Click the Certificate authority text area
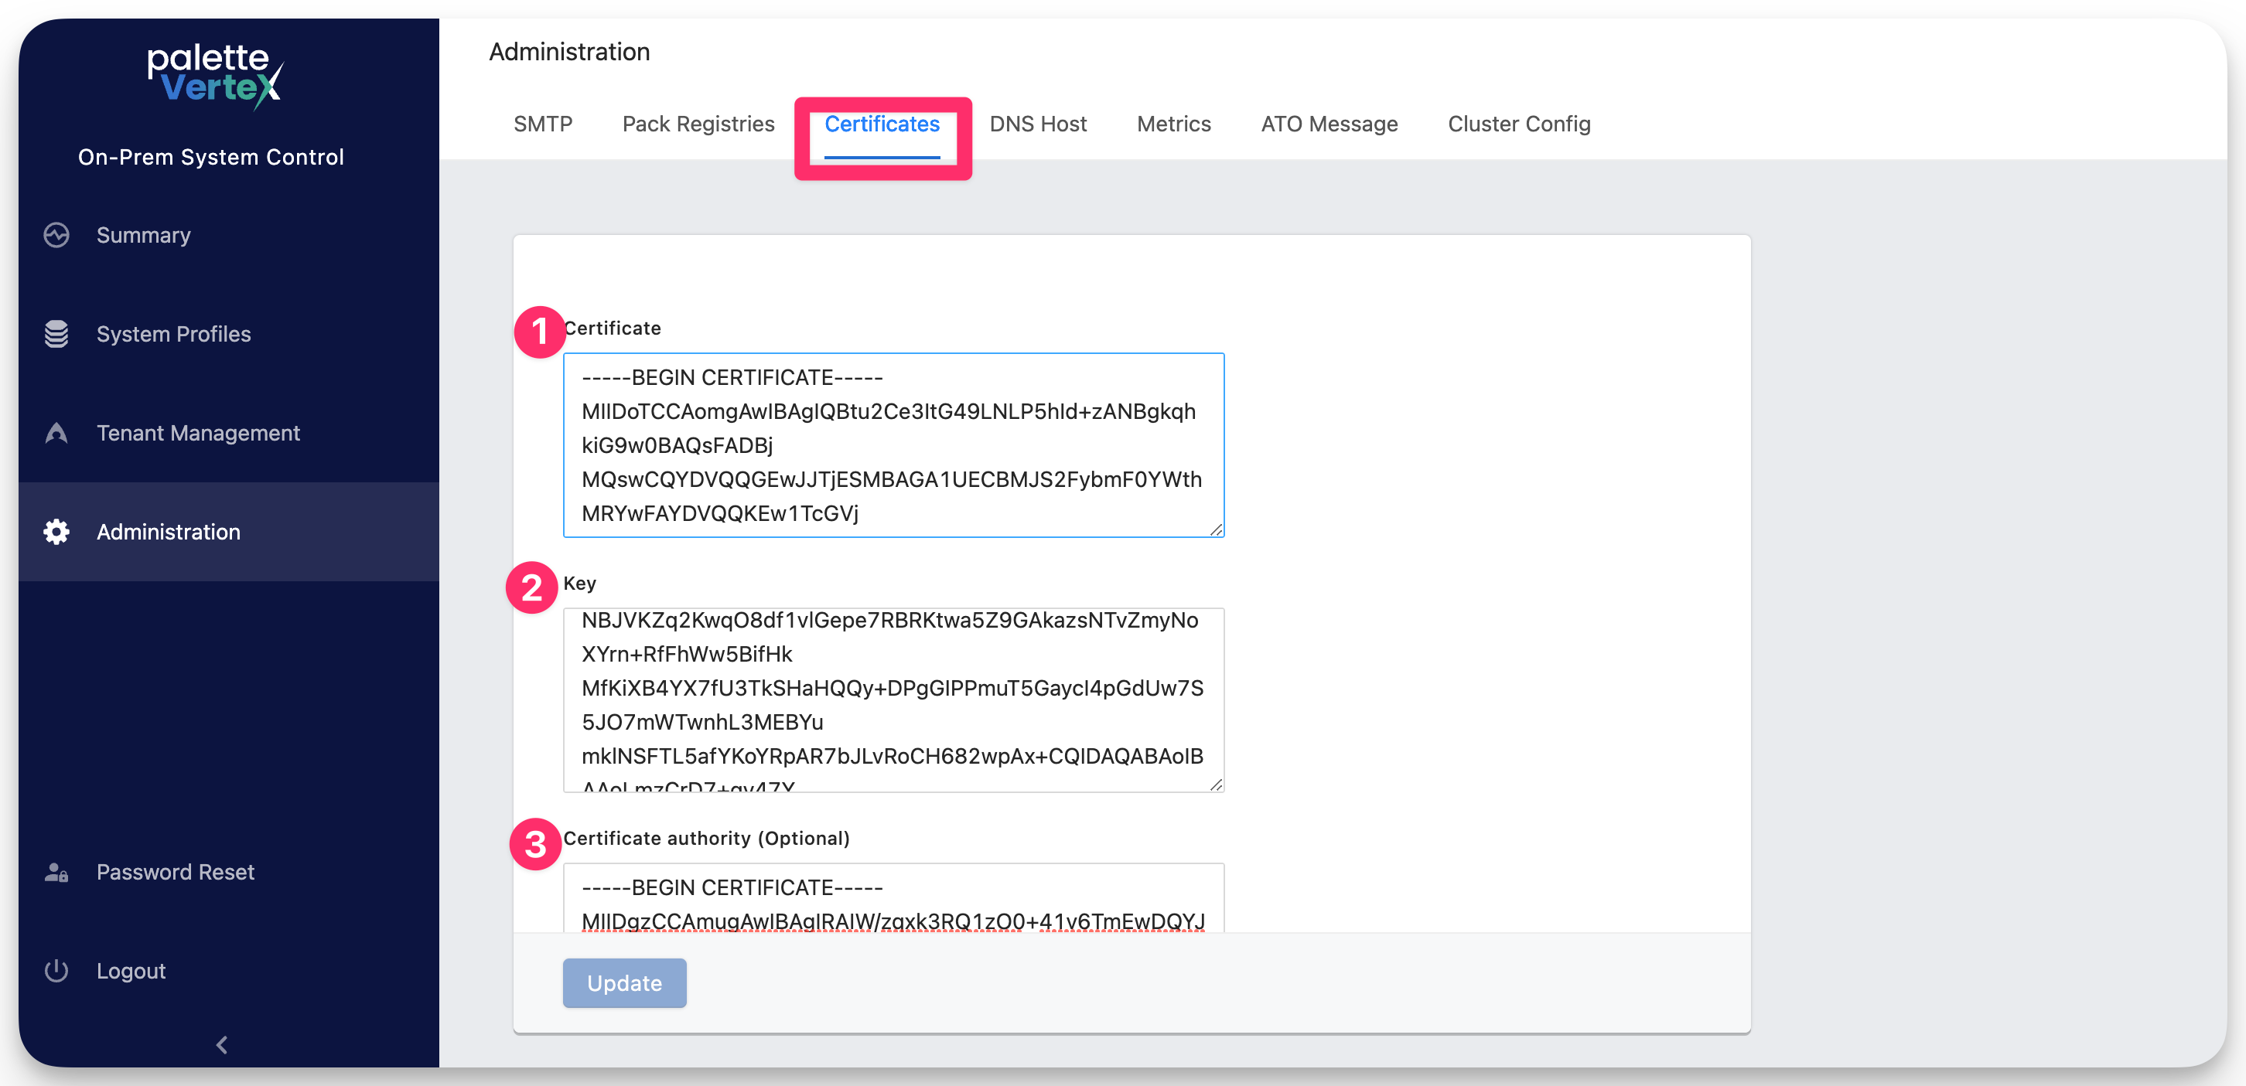The image size is (2246, 1086). pyautogui.click(x=894, y=897)
